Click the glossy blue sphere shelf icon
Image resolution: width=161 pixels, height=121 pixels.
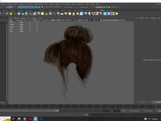[86, 14]
